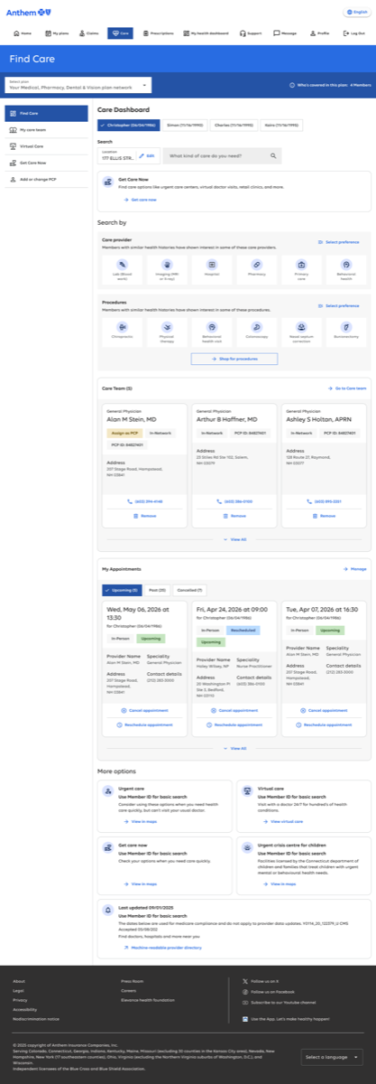Viewport: 376px width, 1084px height.
Task: Expand the Select plan dropdown
Action: (x=78, y=85)
